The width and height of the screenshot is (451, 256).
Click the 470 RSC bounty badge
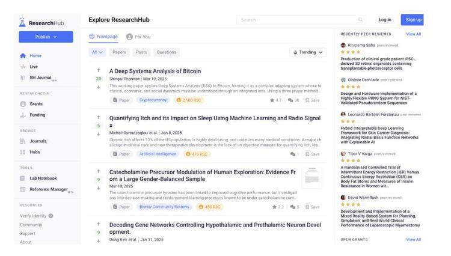point(197,154)
